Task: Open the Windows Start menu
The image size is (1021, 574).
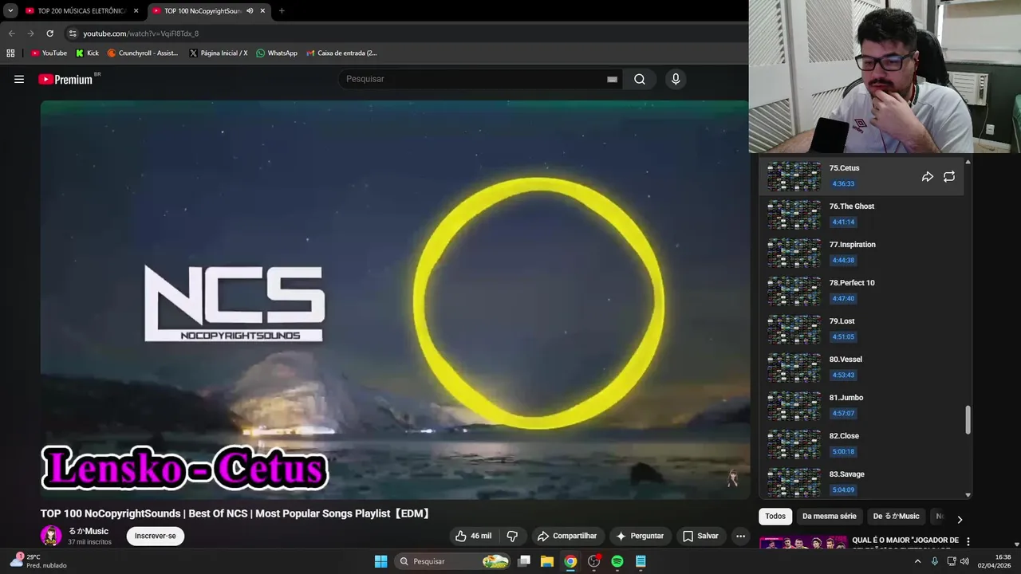Action: point(380,561)
